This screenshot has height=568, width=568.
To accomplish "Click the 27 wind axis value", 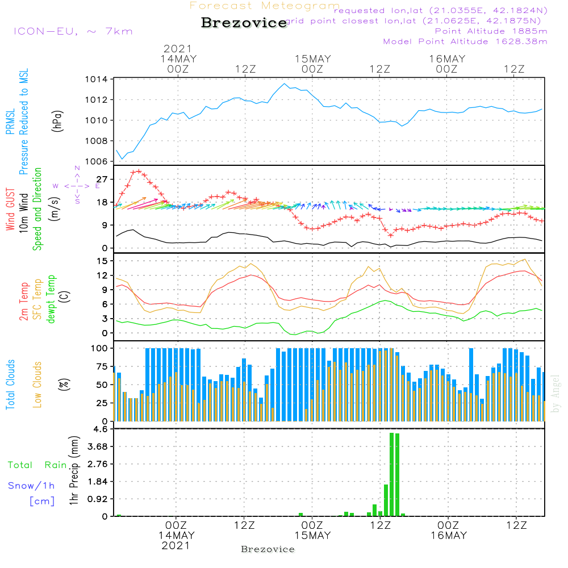I will coord(102,179).
